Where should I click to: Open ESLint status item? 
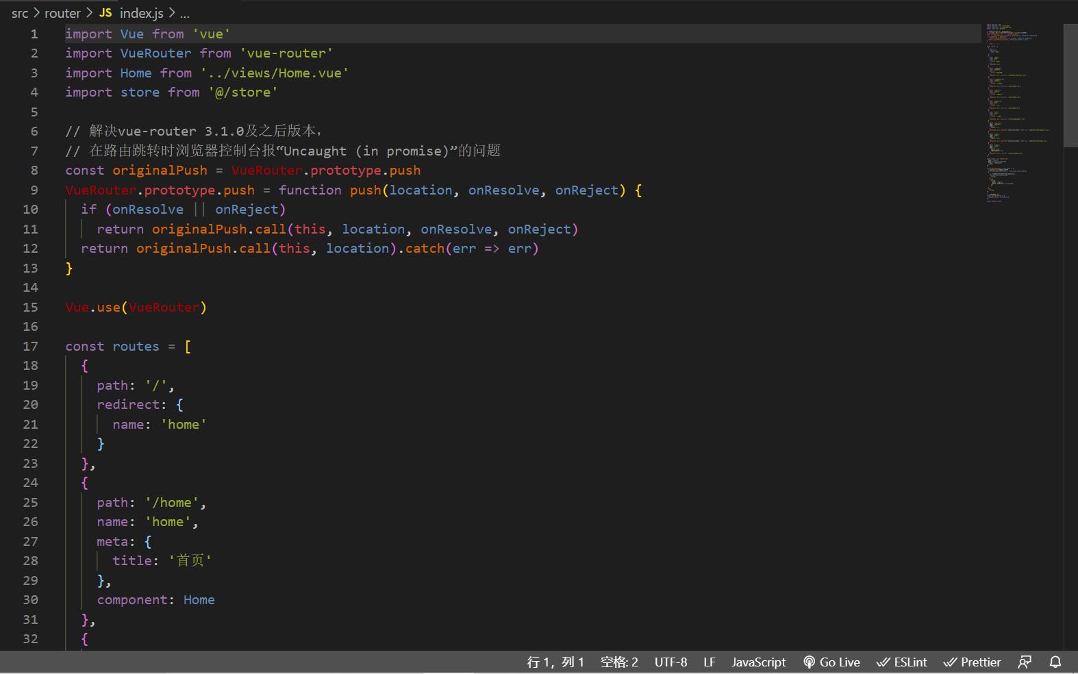tap(902, 662)
